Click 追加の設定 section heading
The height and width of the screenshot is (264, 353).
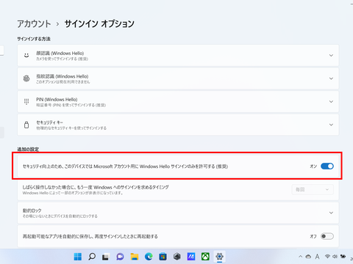[x=28, y=149]
